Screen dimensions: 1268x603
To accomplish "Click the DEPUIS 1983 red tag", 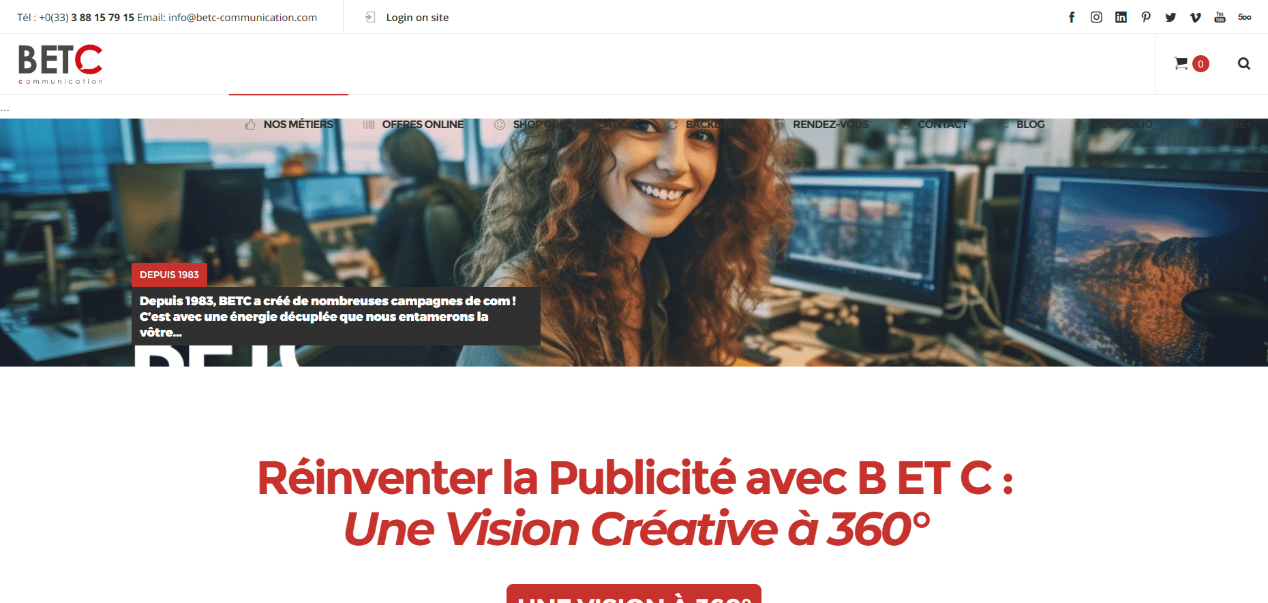I will (x=169, y=275).
